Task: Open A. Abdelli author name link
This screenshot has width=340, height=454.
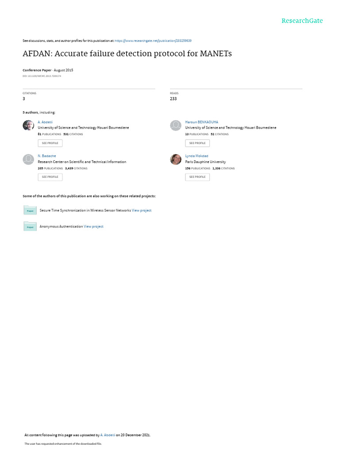Action: [45, 122]
